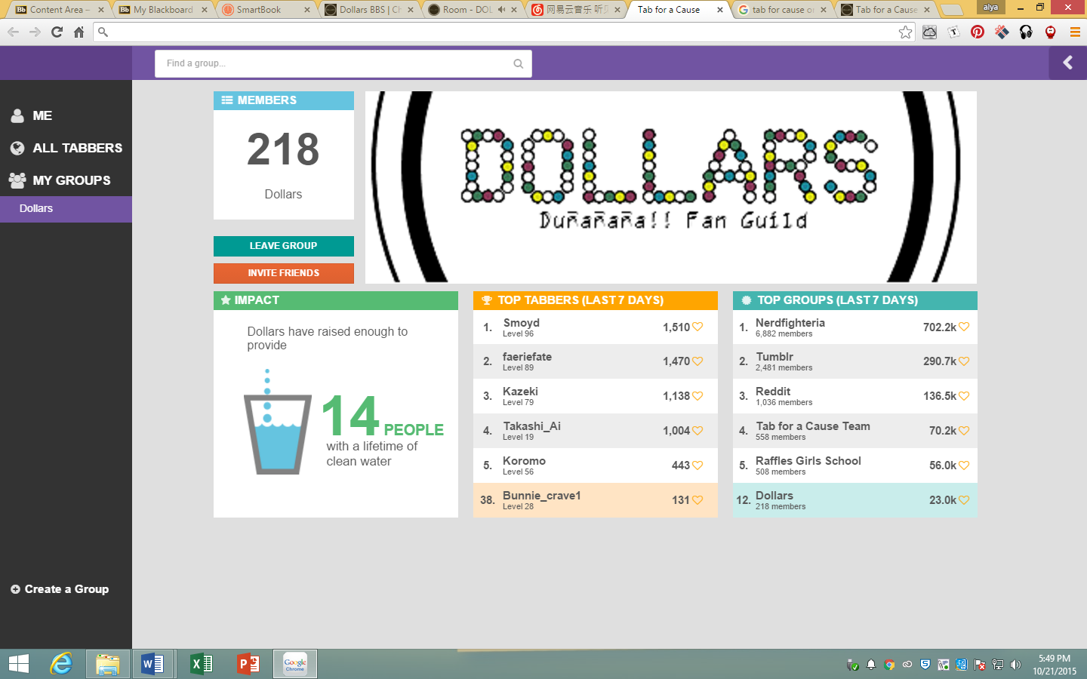Click the badge icon in TOP GROUPS header
1087x679 pixels.
coord(747,300)
